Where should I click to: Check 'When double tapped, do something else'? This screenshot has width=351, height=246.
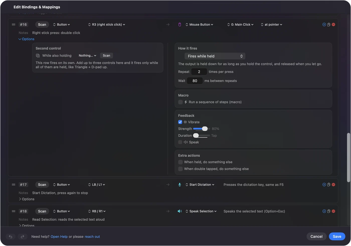(180, 169)
